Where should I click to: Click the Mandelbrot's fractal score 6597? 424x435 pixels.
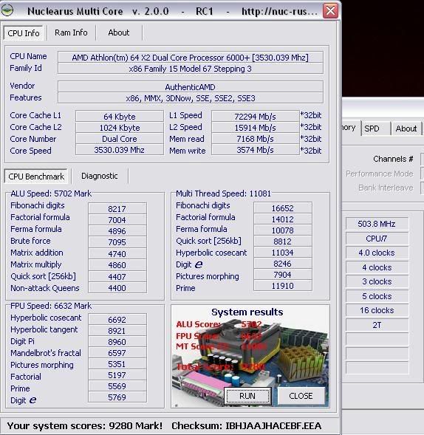pyautogui.click(x=117, y=352)
